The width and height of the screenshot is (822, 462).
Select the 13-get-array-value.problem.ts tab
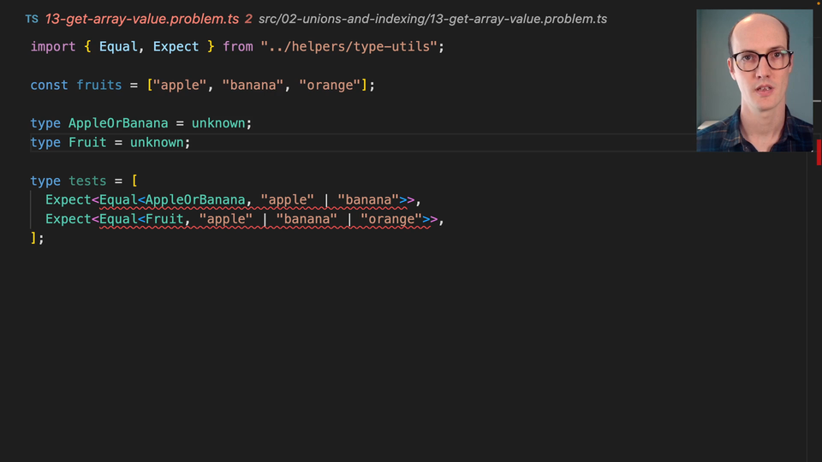pyautogui.click(x=142, y=19)
